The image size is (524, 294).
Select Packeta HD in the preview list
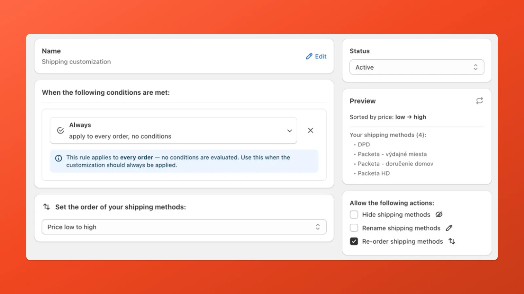(x=373, y=173)
